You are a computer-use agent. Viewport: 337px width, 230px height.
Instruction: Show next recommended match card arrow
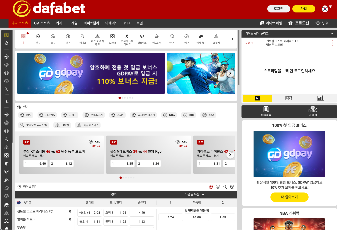(230, 155)
